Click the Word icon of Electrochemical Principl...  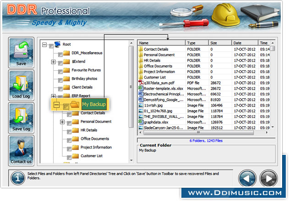tap(141, 94)
